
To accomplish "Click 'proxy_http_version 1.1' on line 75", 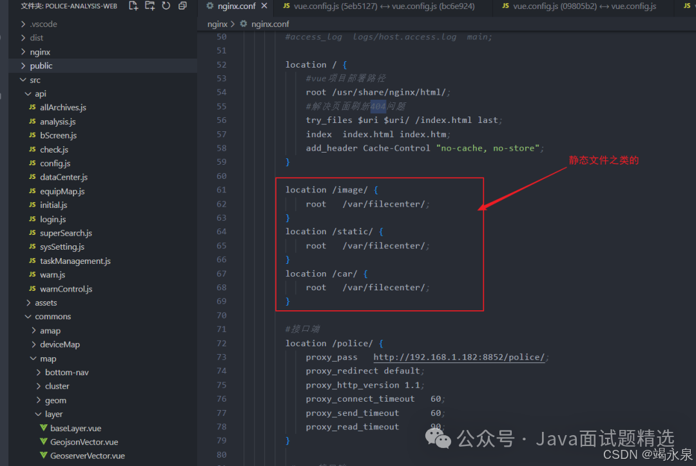I will (x=363, y=385).
